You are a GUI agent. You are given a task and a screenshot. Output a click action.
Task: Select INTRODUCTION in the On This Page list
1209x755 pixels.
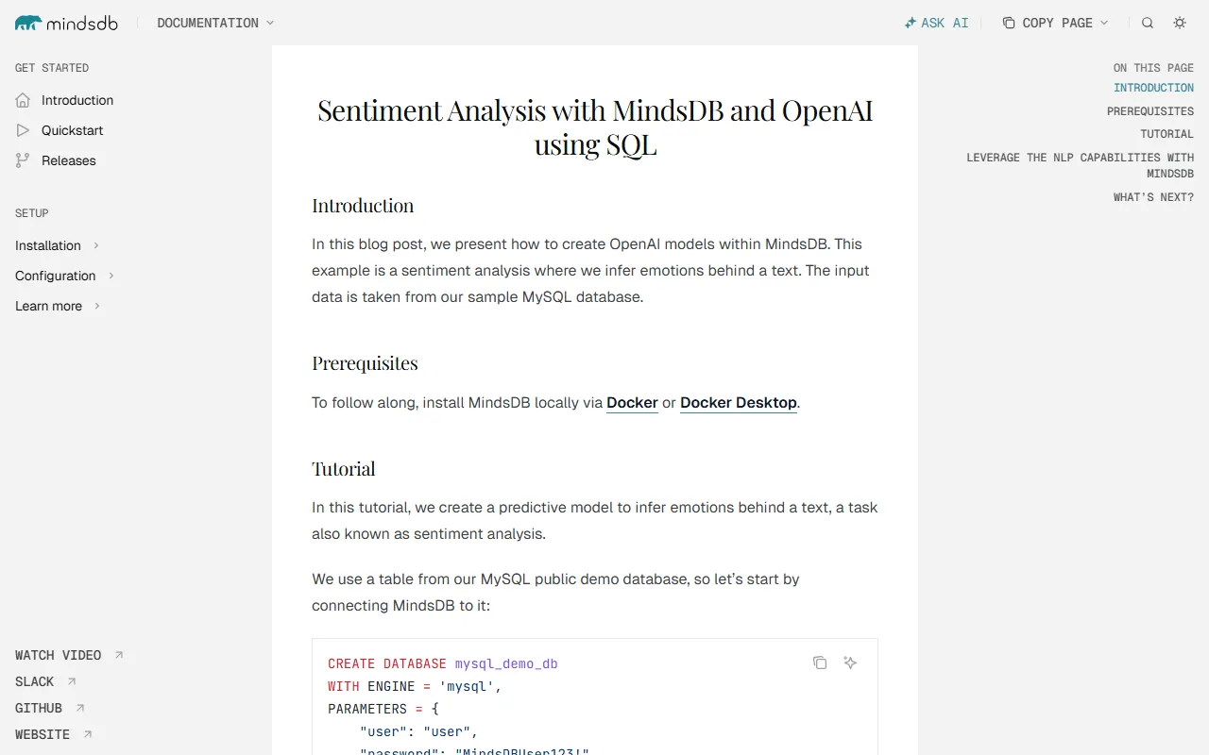(1153, 87)
